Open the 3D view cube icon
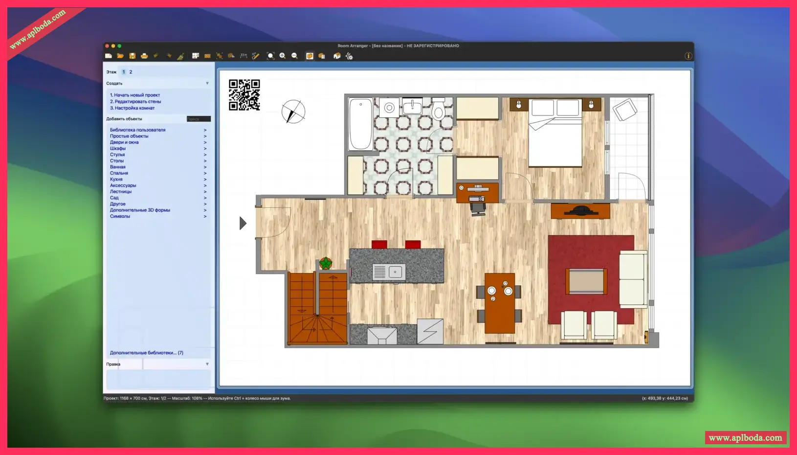 (310, 56)
